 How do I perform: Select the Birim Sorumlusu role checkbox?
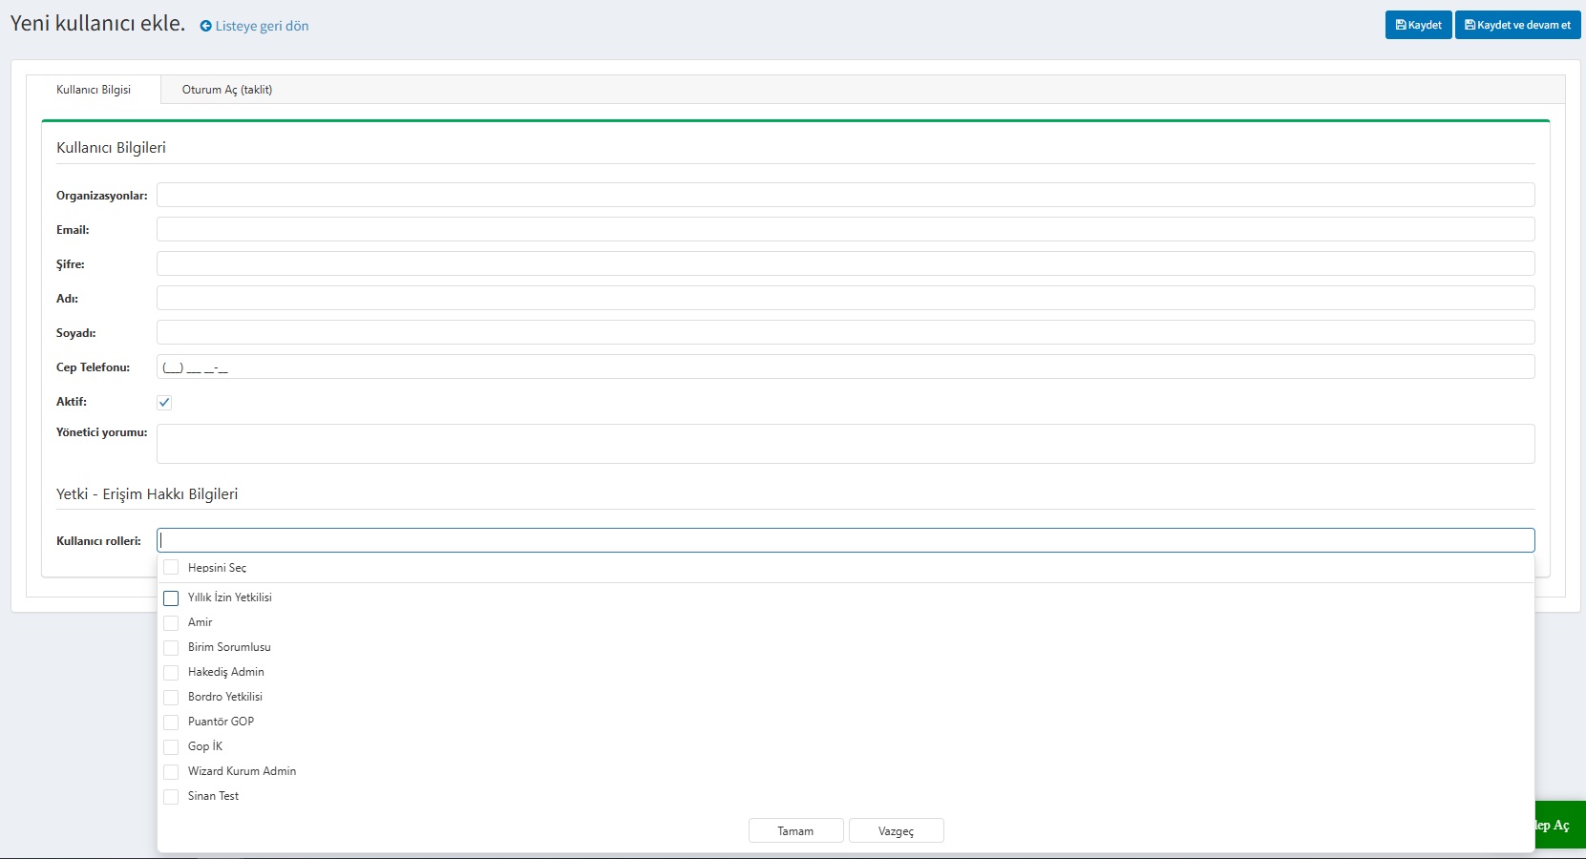pyautogui.click(x=171, y=648)
